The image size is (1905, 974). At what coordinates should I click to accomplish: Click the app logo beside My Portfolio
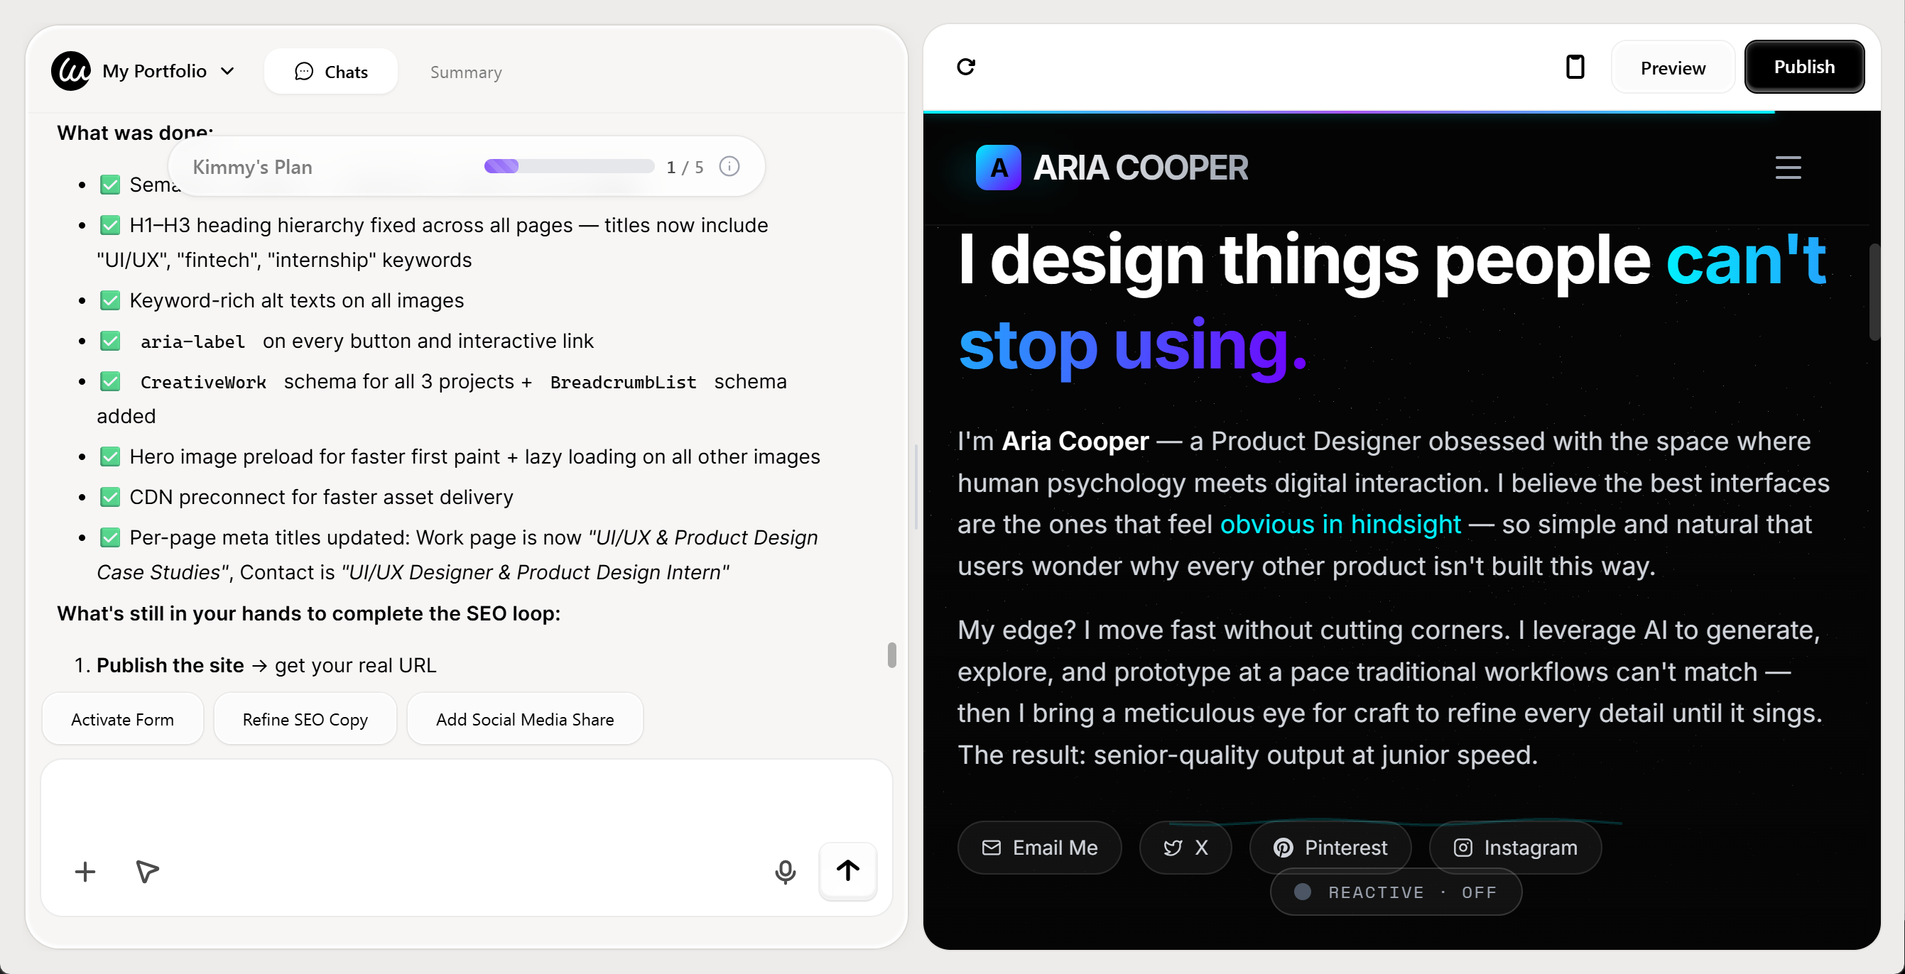[x=71, y=71]
